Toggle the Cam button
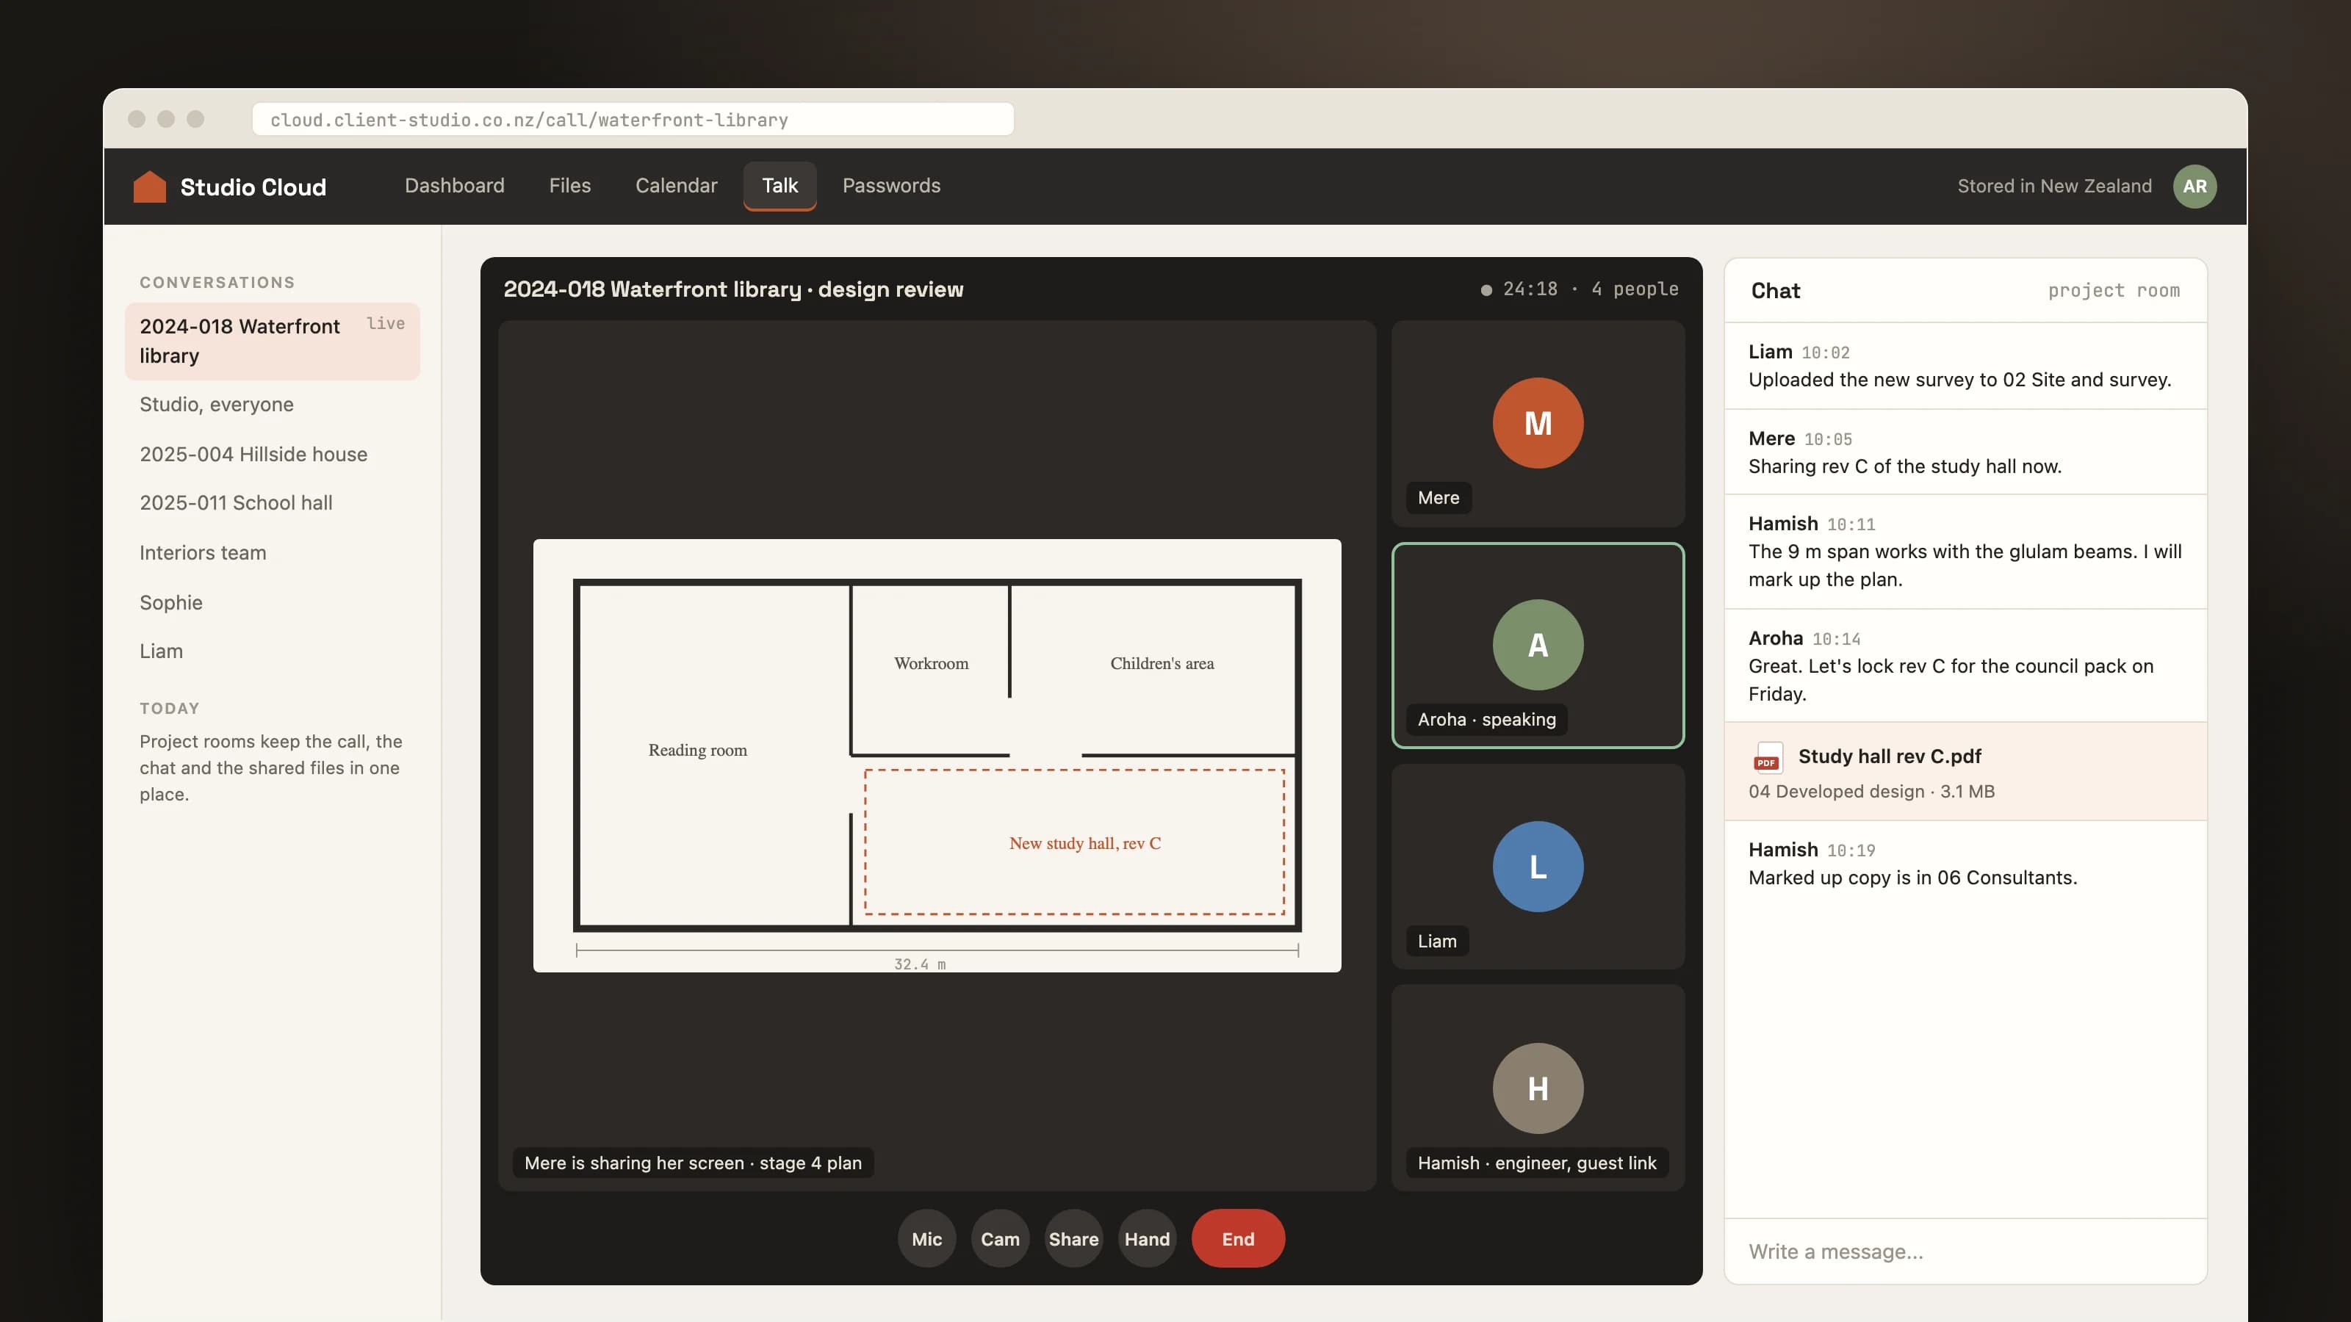 (999, 1239)
